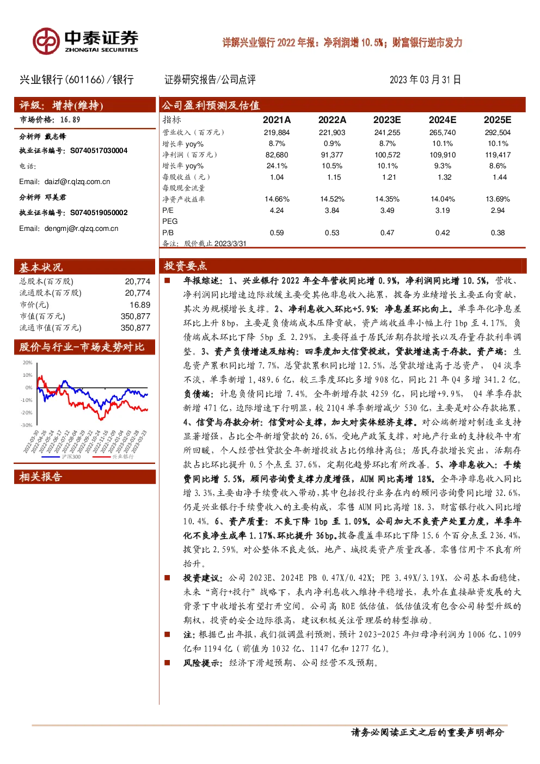The image size is (540, 764).
Task: Click analyst name 戴志锋
Action: 56,136
